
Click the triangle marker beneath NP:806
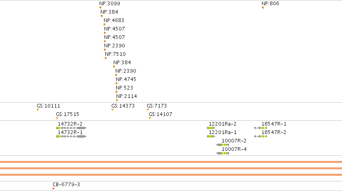point(262,8)
